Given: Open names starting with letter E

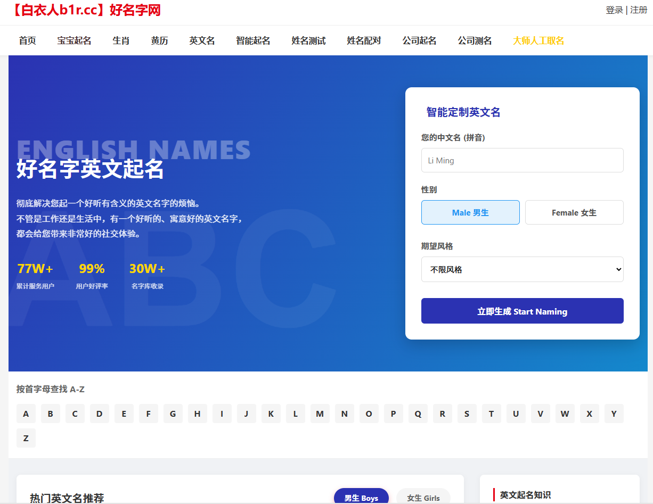Looking at the screenshot, I should [x=124, y=414].
